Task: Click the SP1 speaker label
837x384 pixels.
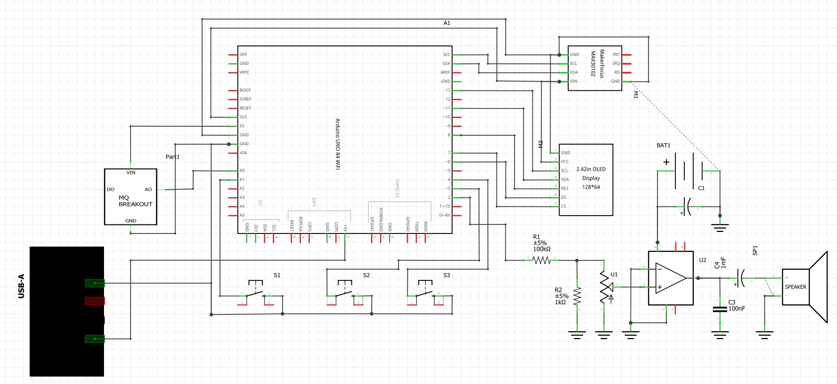Action: [x=755, y=250]
